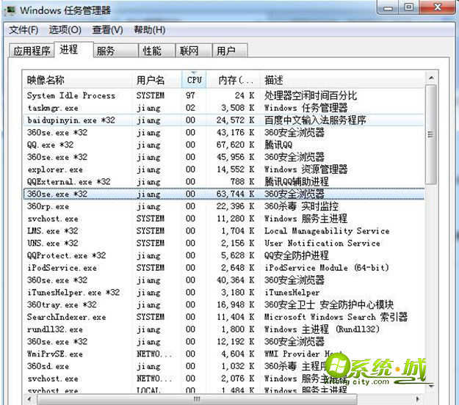The height and width of the screenshot is (405, 459).
Task: Select 360se.exe row using 63,744 K
Action: [x=224, y=194]
